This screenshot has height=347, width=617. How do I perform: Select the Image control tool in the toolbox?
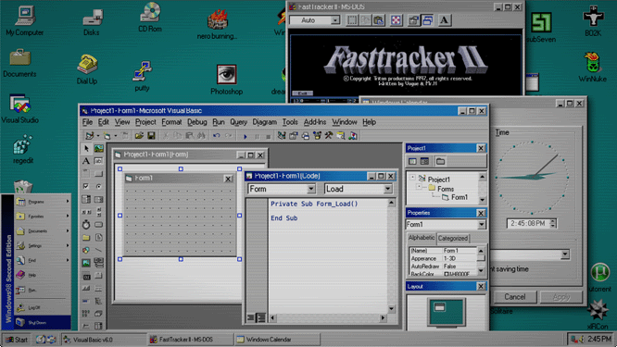[86, 263]
